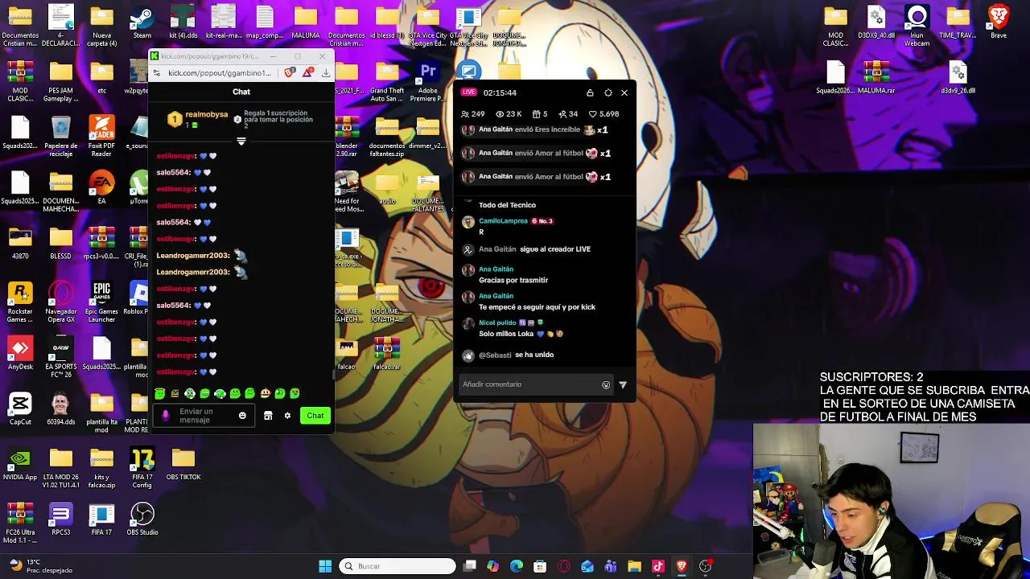Select Brave desktop shortcut
1030x579 pixels.
tap(999, 23)
